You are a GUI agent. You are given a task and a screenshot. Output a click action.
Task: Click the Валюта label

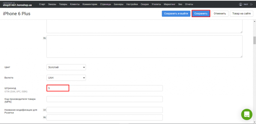pos(9,78)
